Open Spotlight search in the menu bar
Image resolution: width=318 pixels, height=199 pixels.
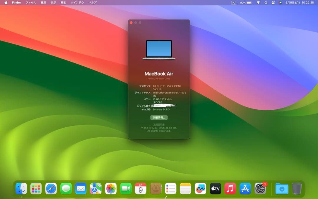[x=266, y=2]
